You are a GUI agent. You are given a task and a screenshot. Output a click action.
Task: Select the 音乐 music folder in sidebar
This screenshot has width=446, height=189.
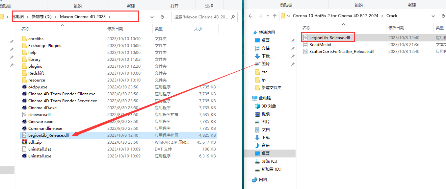point(266,146)
